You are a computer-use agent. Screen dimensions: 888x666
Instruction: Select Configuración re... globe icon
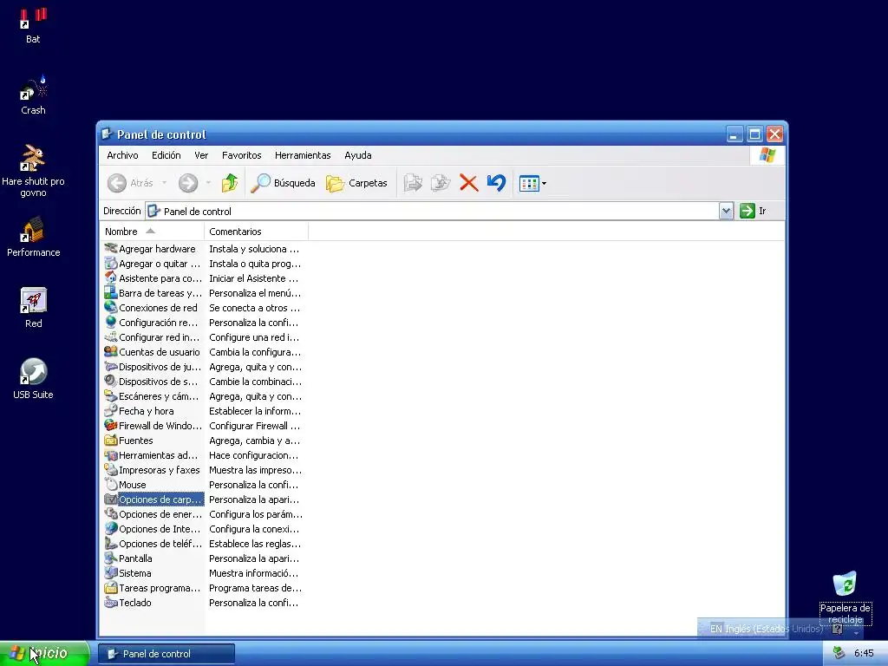(111, 322)
